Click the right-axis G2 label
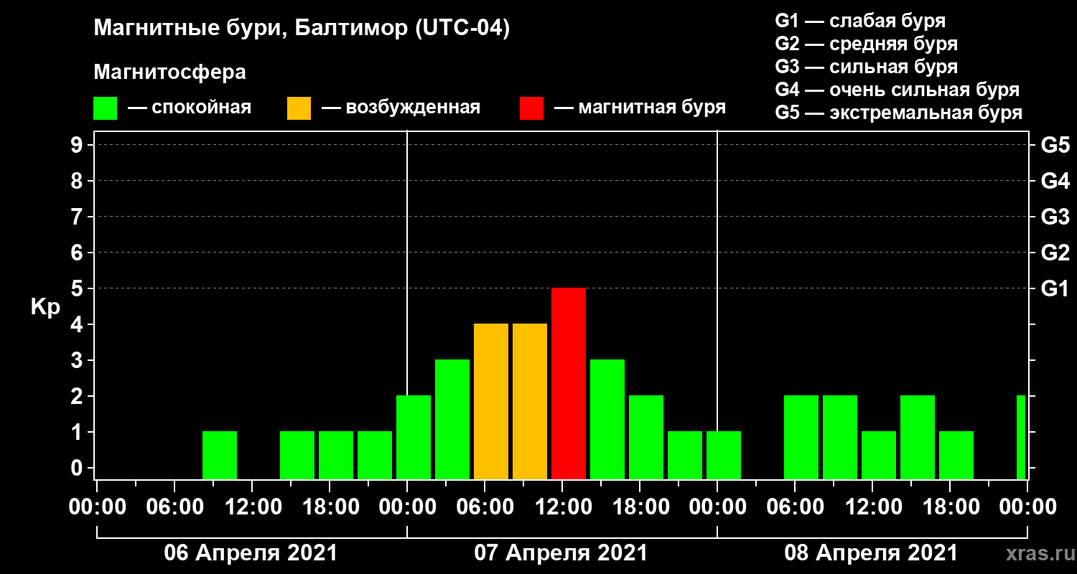The image size is (1077, 574). [x=1055, y=253]
